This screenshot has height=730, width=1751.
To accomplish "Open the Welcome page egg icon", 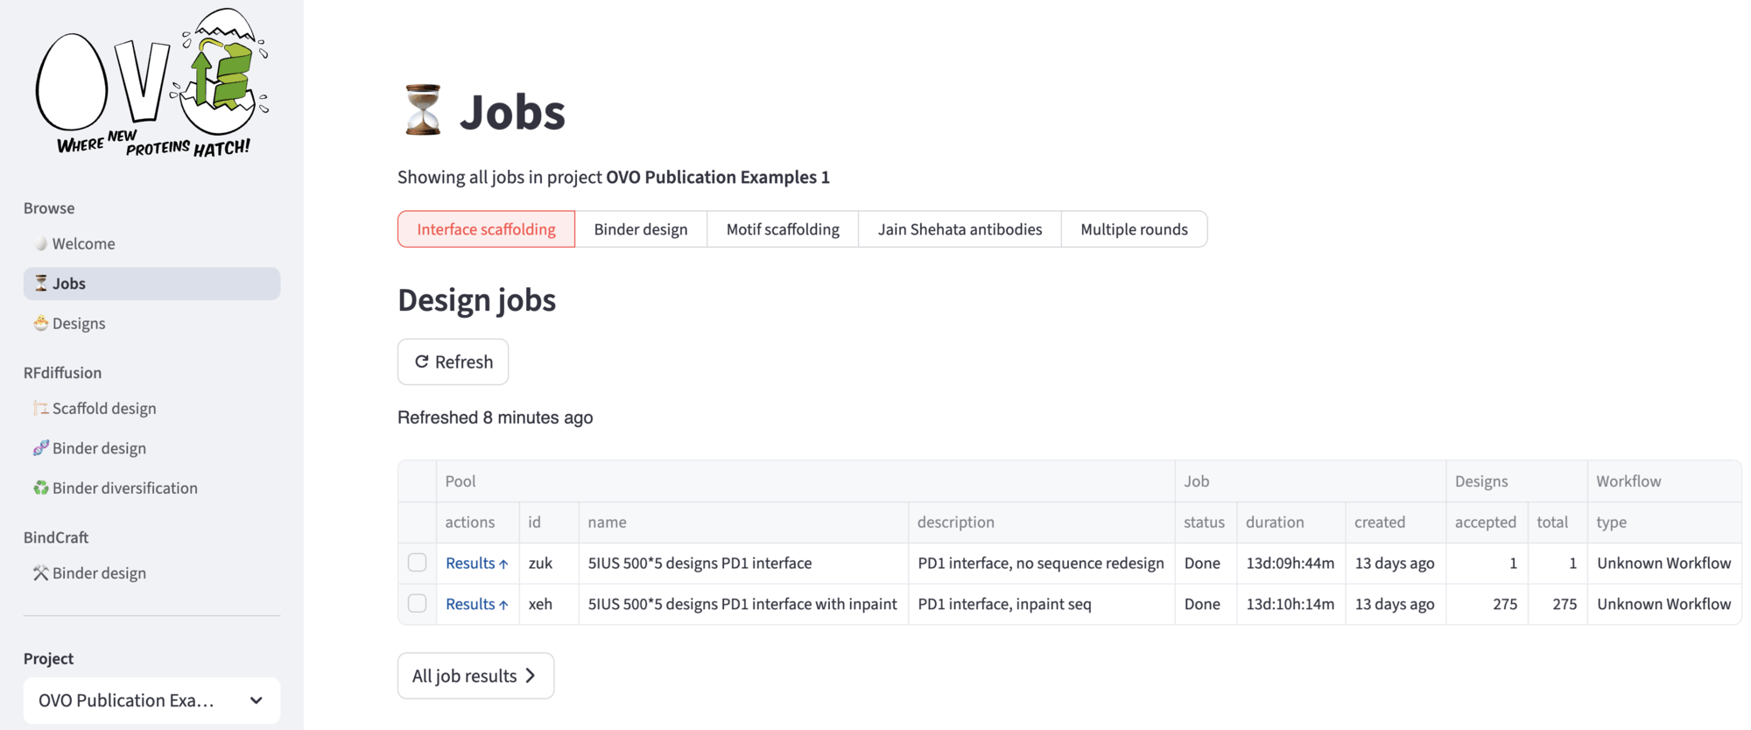I will click(x=40, y=243).
